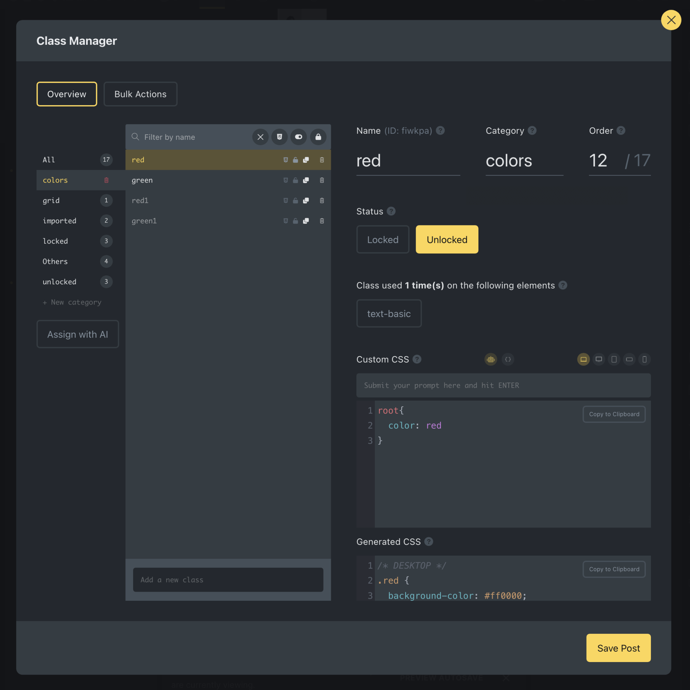Filter locked classes with padlock icon
This screenshot has height=690, width=690.
tap(318, 137)
